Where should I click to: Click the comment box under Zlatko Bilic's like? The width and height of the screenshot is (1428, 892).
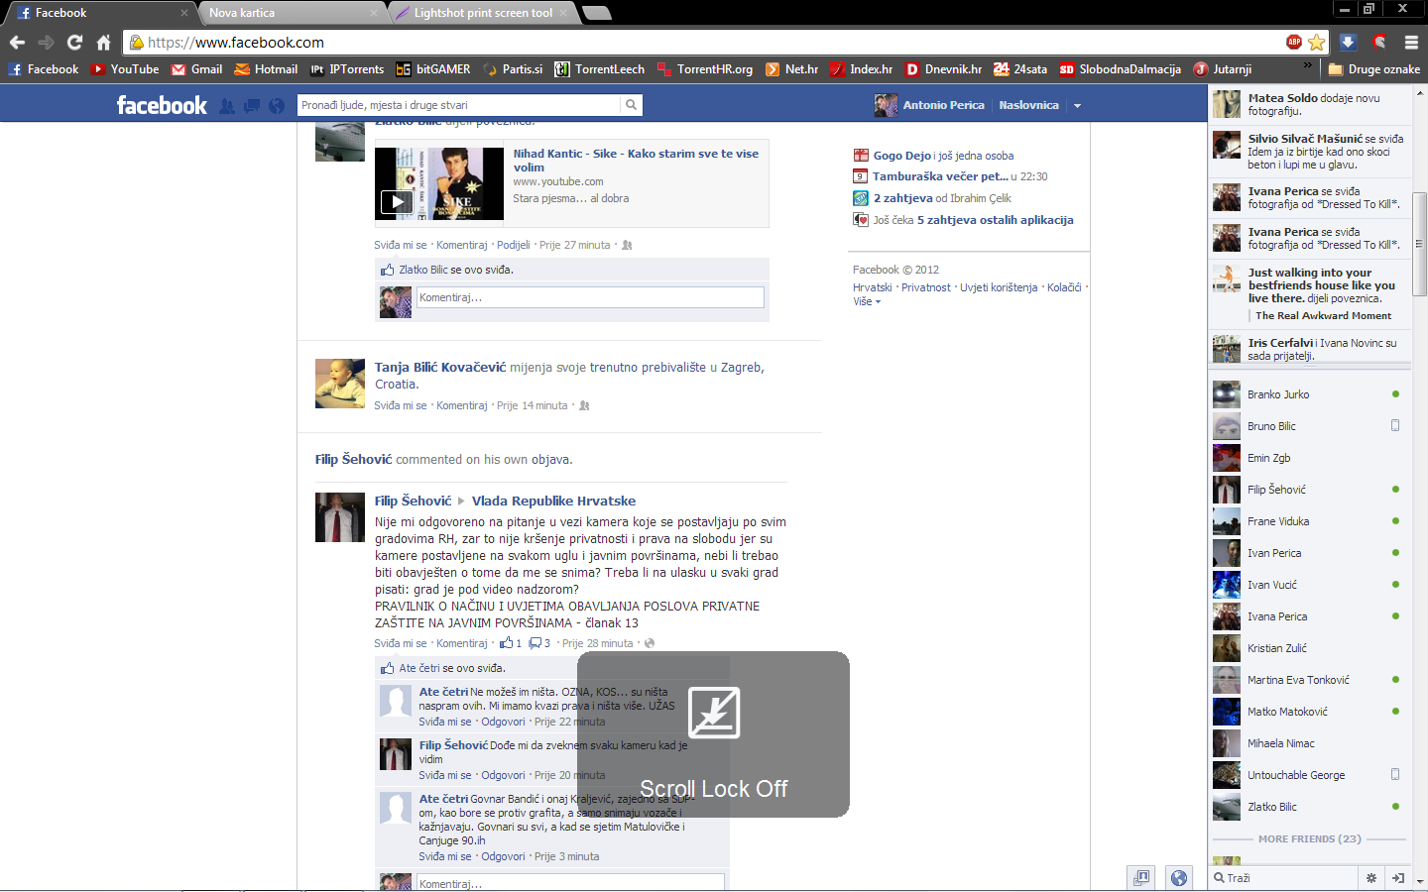(x=590, y=297)
